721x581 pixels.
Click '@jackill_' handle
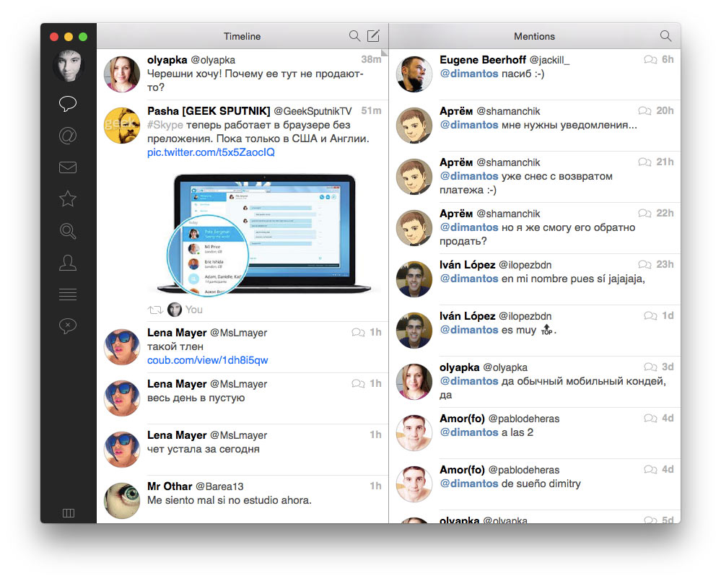pyautogui.click(x=549, y=60)
